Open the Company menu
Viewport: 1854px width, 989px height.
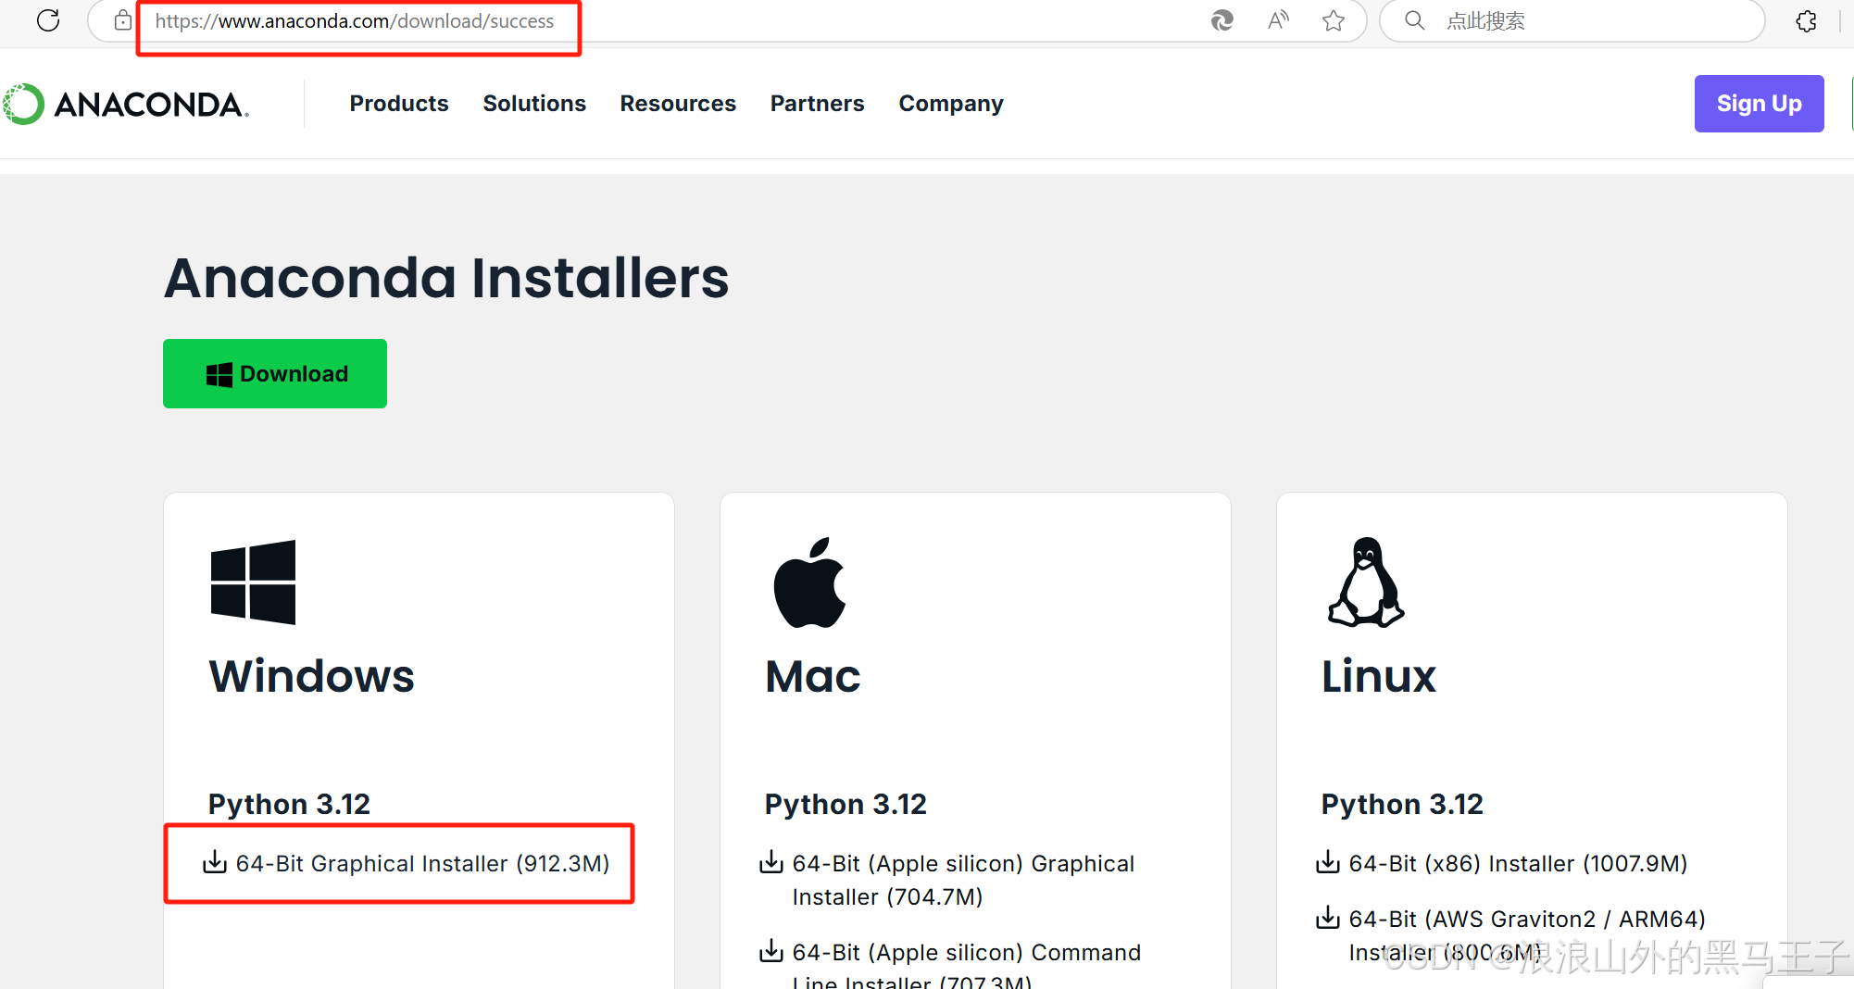click(x=951, y=104)
